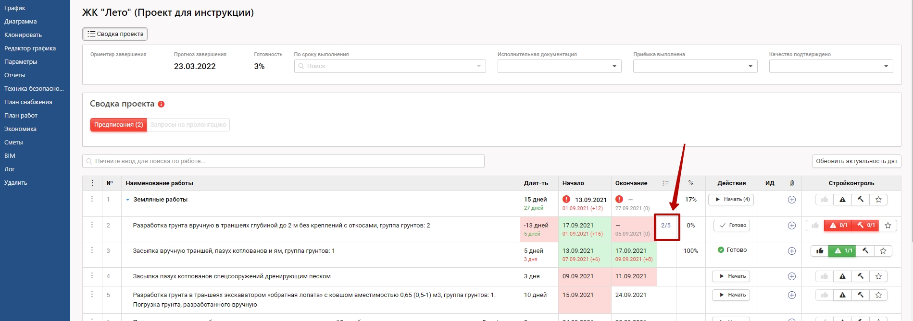Click the Начать (4) button in row 1
913x321 pixels.
tap(731, 200)
